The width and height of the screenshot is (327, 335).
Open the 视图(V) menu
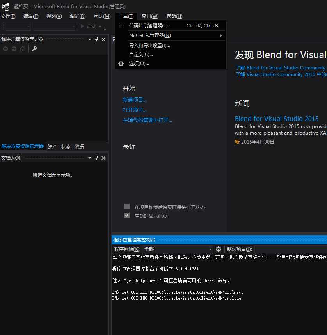click(54, 16)
